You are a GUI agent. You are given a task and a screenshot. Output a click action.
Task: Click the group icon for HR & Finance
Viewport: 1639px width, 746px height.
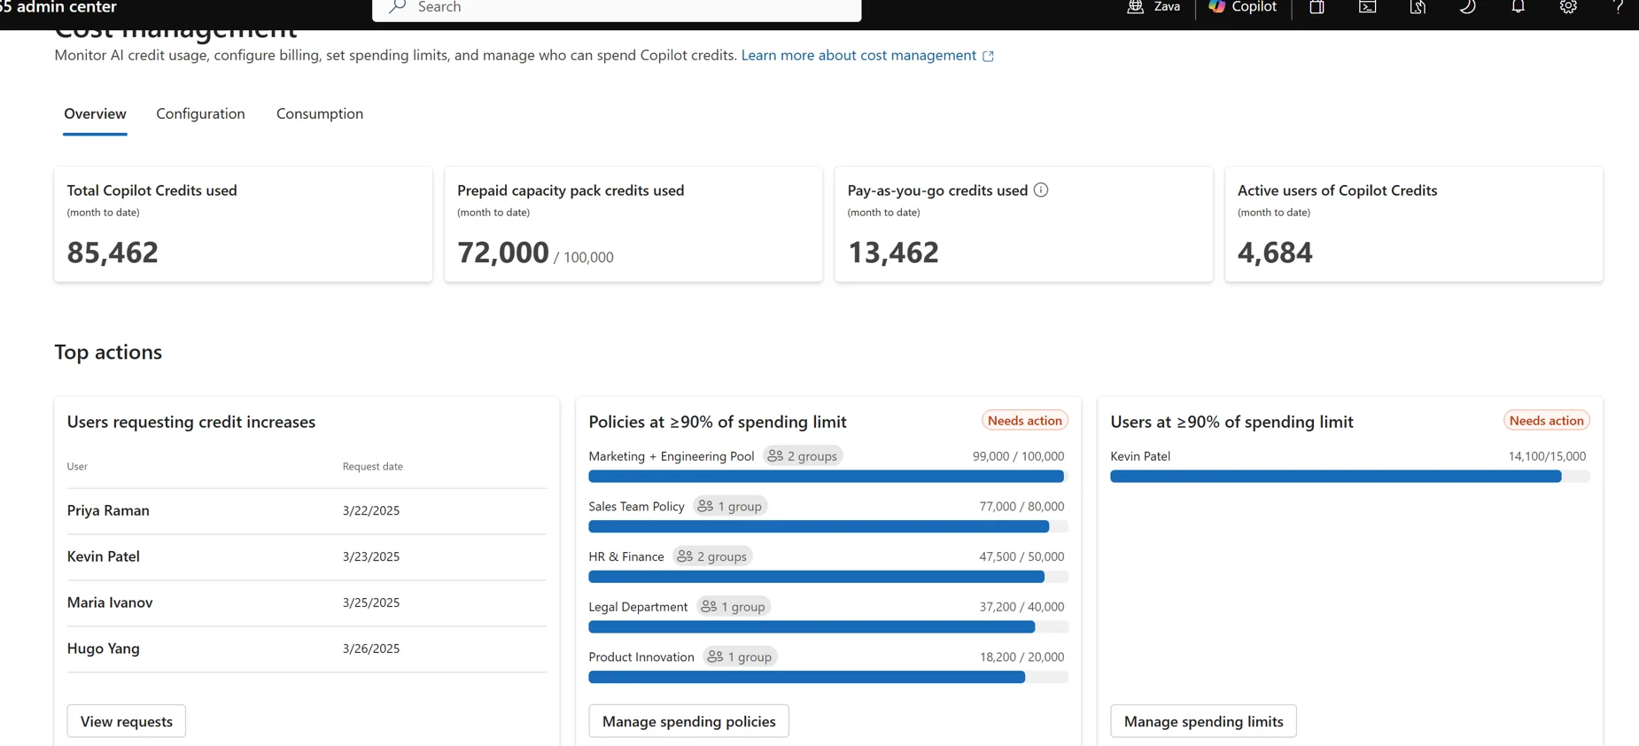point(685,556)
